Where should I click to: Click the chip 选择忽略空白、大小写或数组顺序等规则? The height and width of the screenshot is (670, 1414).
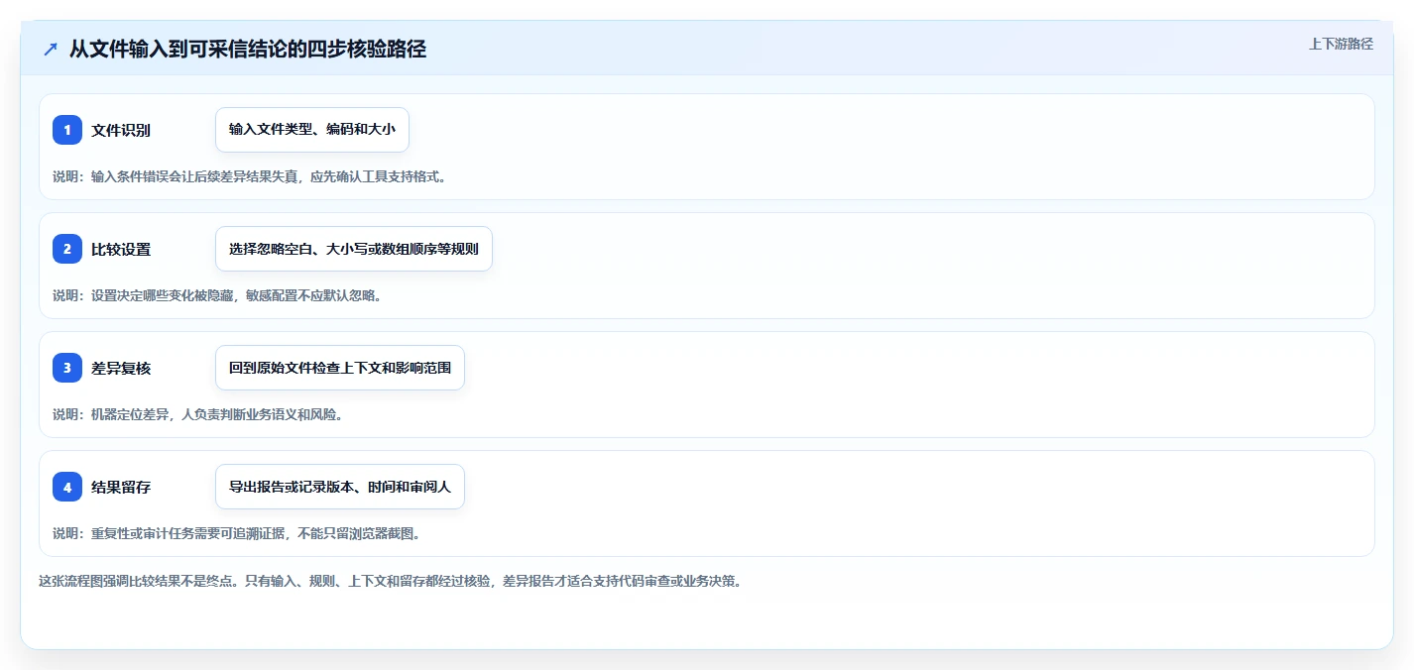[354, 249]
